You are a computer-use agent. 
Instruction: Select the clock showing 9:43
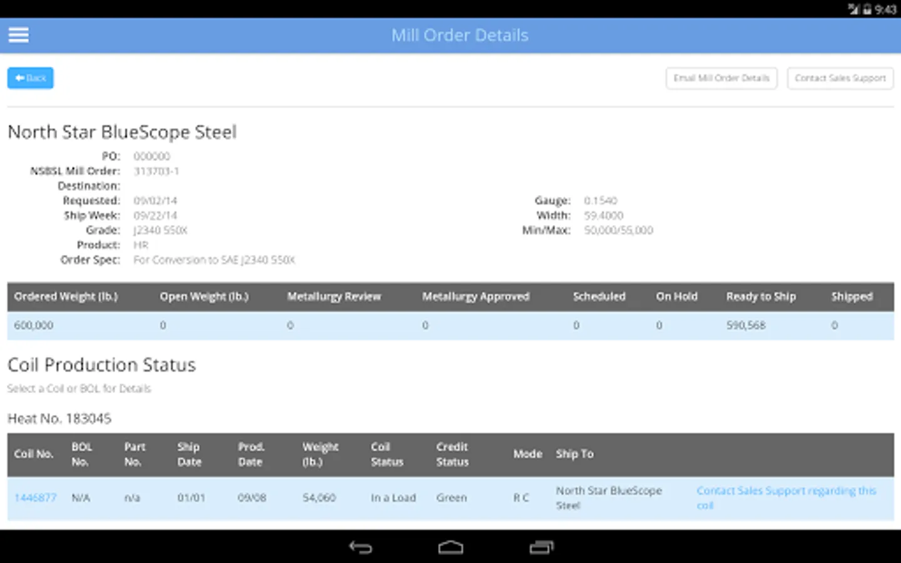tap(886, 9)
